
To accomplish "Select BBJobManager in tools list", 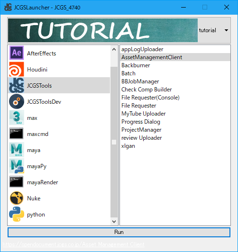I will [175, 81].
